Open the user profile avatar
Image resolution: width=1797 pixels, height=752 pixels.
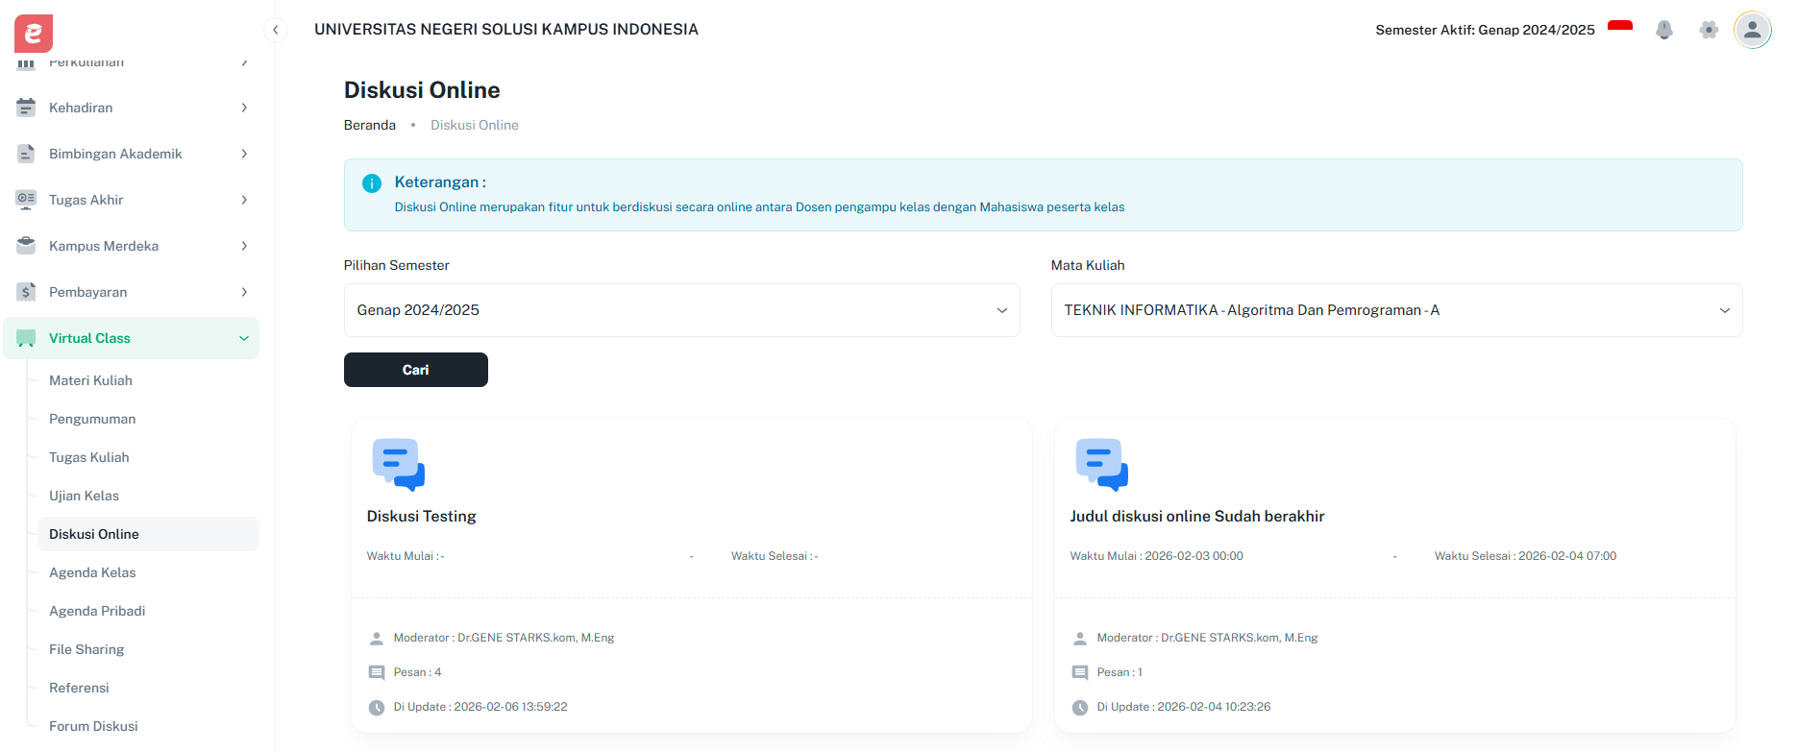[1753, 30]
